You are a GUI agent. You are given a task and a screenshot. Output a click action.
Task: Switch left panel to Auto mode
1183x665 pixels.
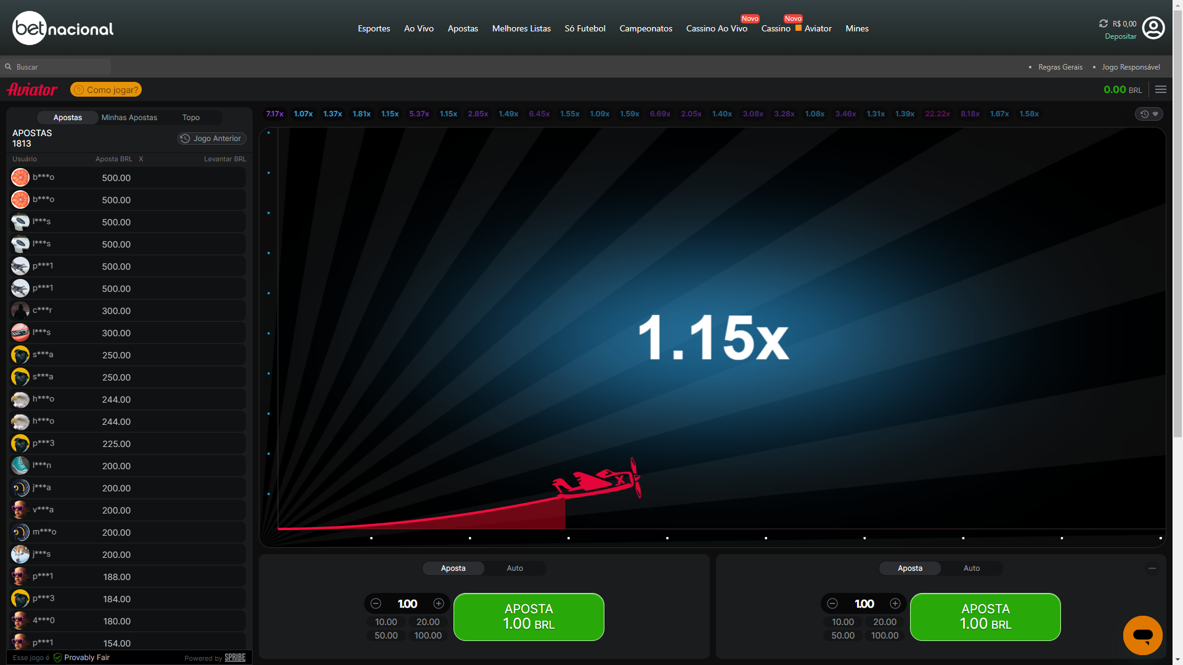(514, 568)
